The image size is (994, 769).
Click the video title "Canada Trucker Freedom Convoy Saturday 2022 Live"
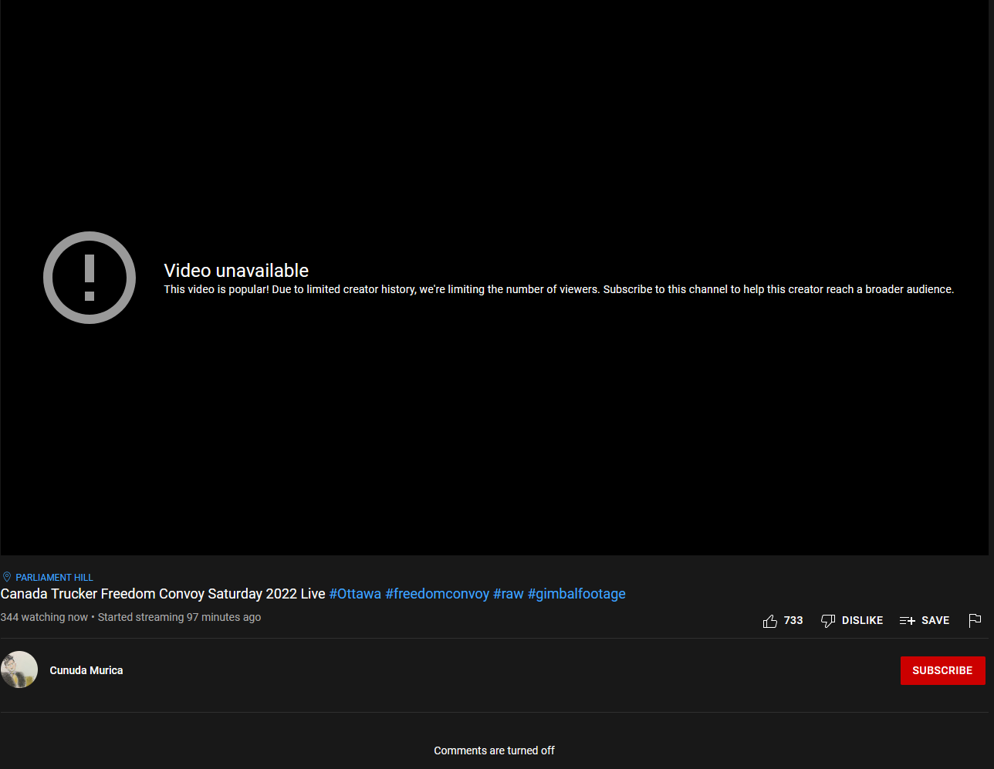163,594
